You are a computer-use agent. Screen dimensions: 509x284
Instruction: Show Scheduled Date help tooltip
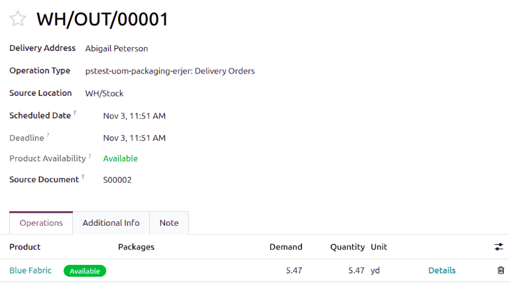75,113
